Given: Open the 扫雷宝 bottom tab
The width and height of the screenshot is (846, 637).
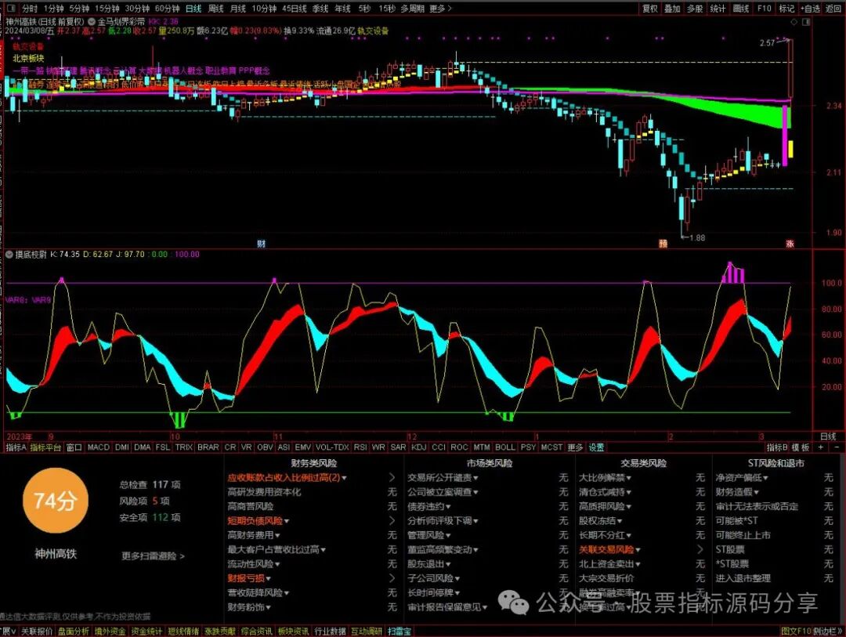Looking at the screenshot, I should point(399,631).
